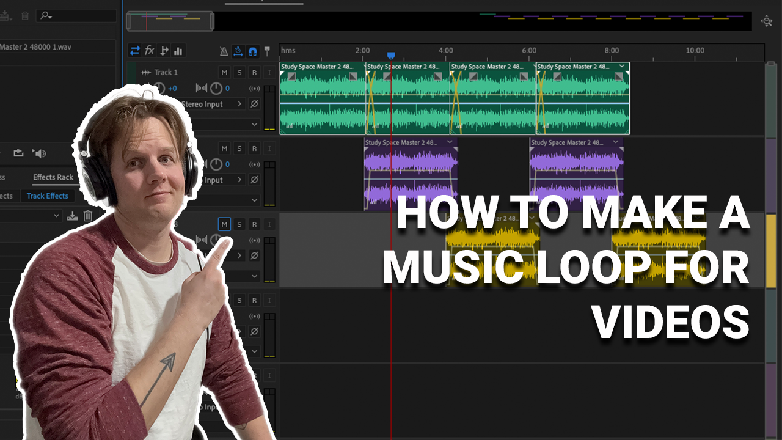Open second track output dropdown
Screen dimensions: 782x440
point(254,200)
